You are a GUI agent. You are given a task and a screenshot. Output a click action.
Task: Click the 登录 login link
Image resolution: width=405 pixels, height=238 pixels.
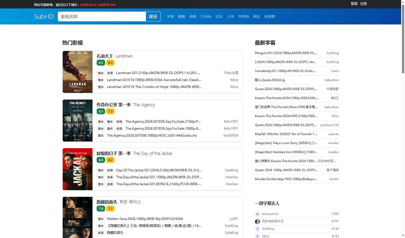click(354, 4)
